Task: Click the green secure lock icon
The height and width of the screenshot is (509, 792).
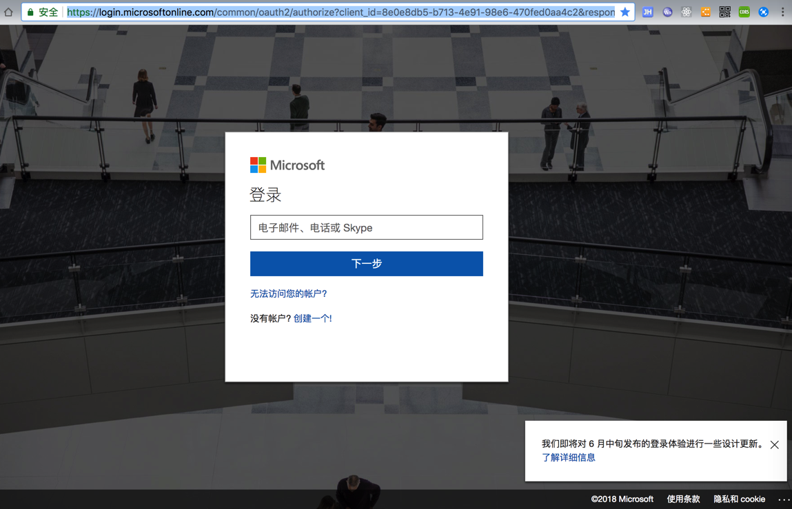Action: coord(30,12)
